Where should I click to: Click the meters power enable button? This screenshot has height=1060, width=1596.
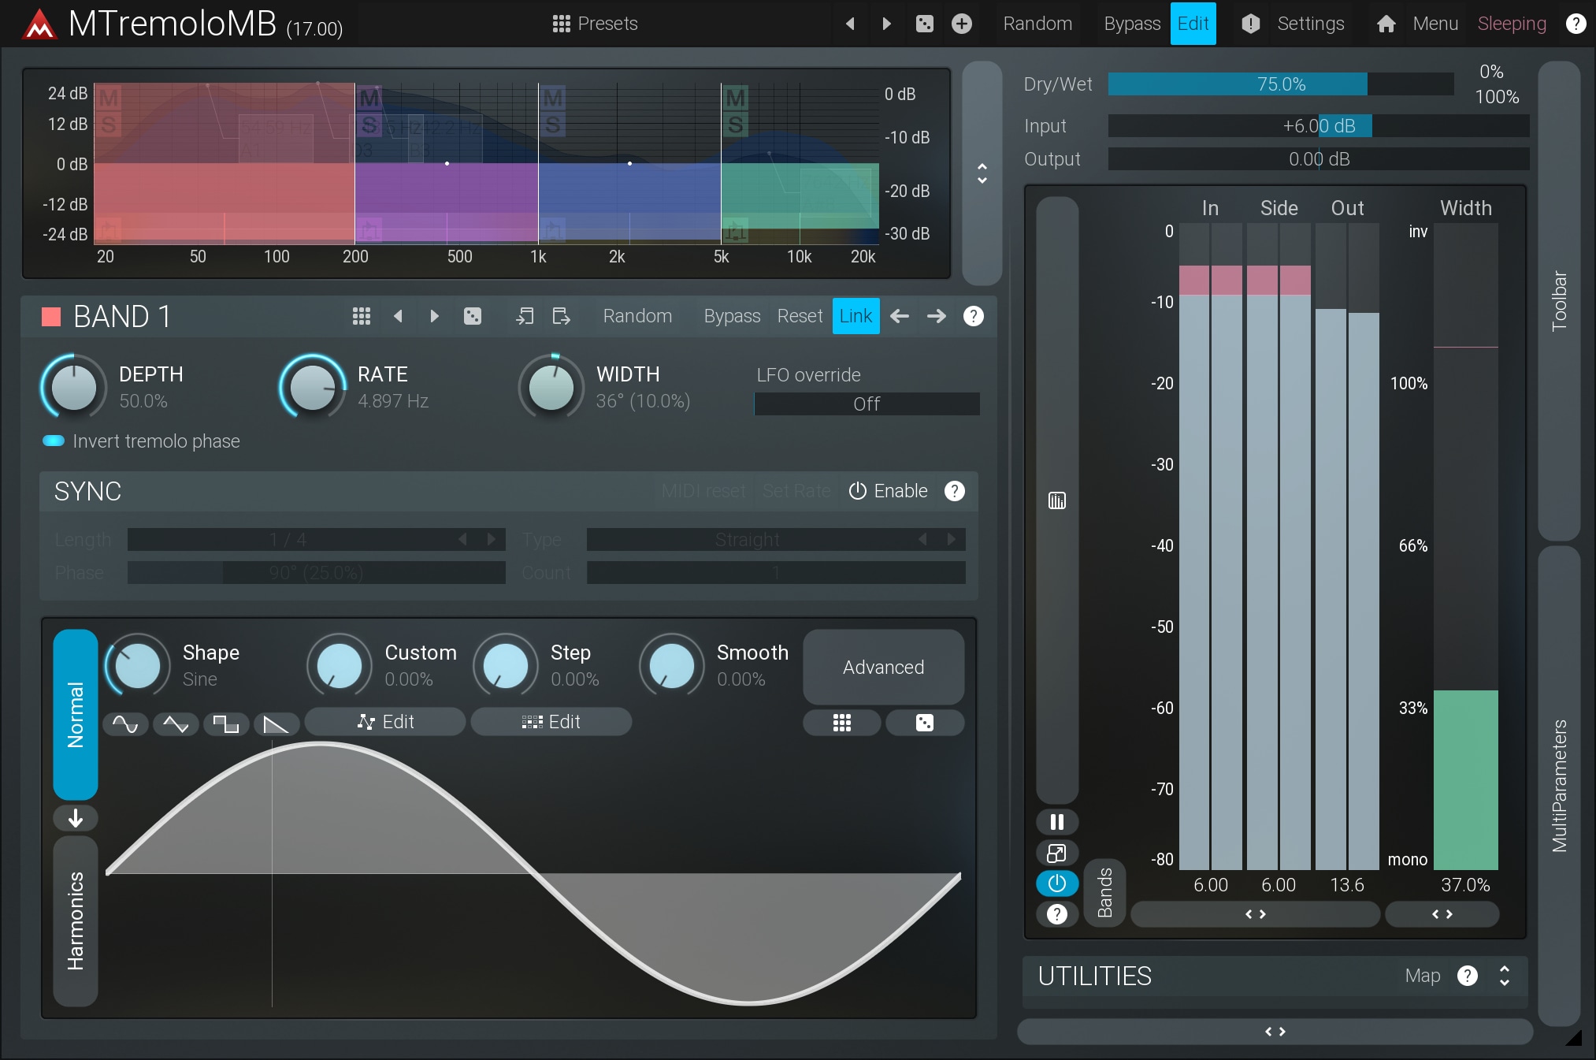[1056, 883]
